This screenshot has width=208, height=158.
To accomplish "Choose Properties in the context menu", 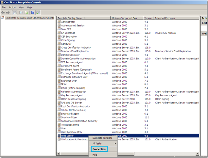I will click(99, 149).
